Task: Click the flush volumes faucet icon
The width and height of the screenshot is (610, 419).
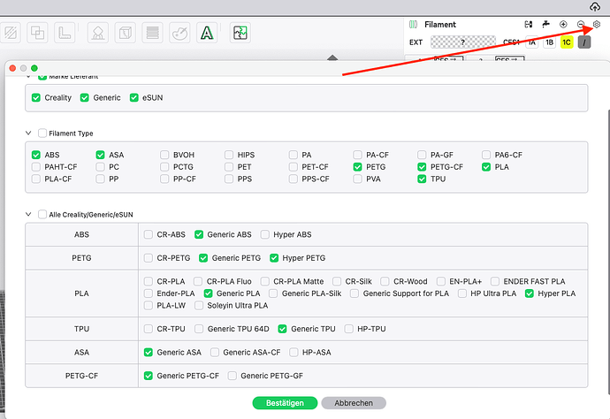Action: click(545, 25)
